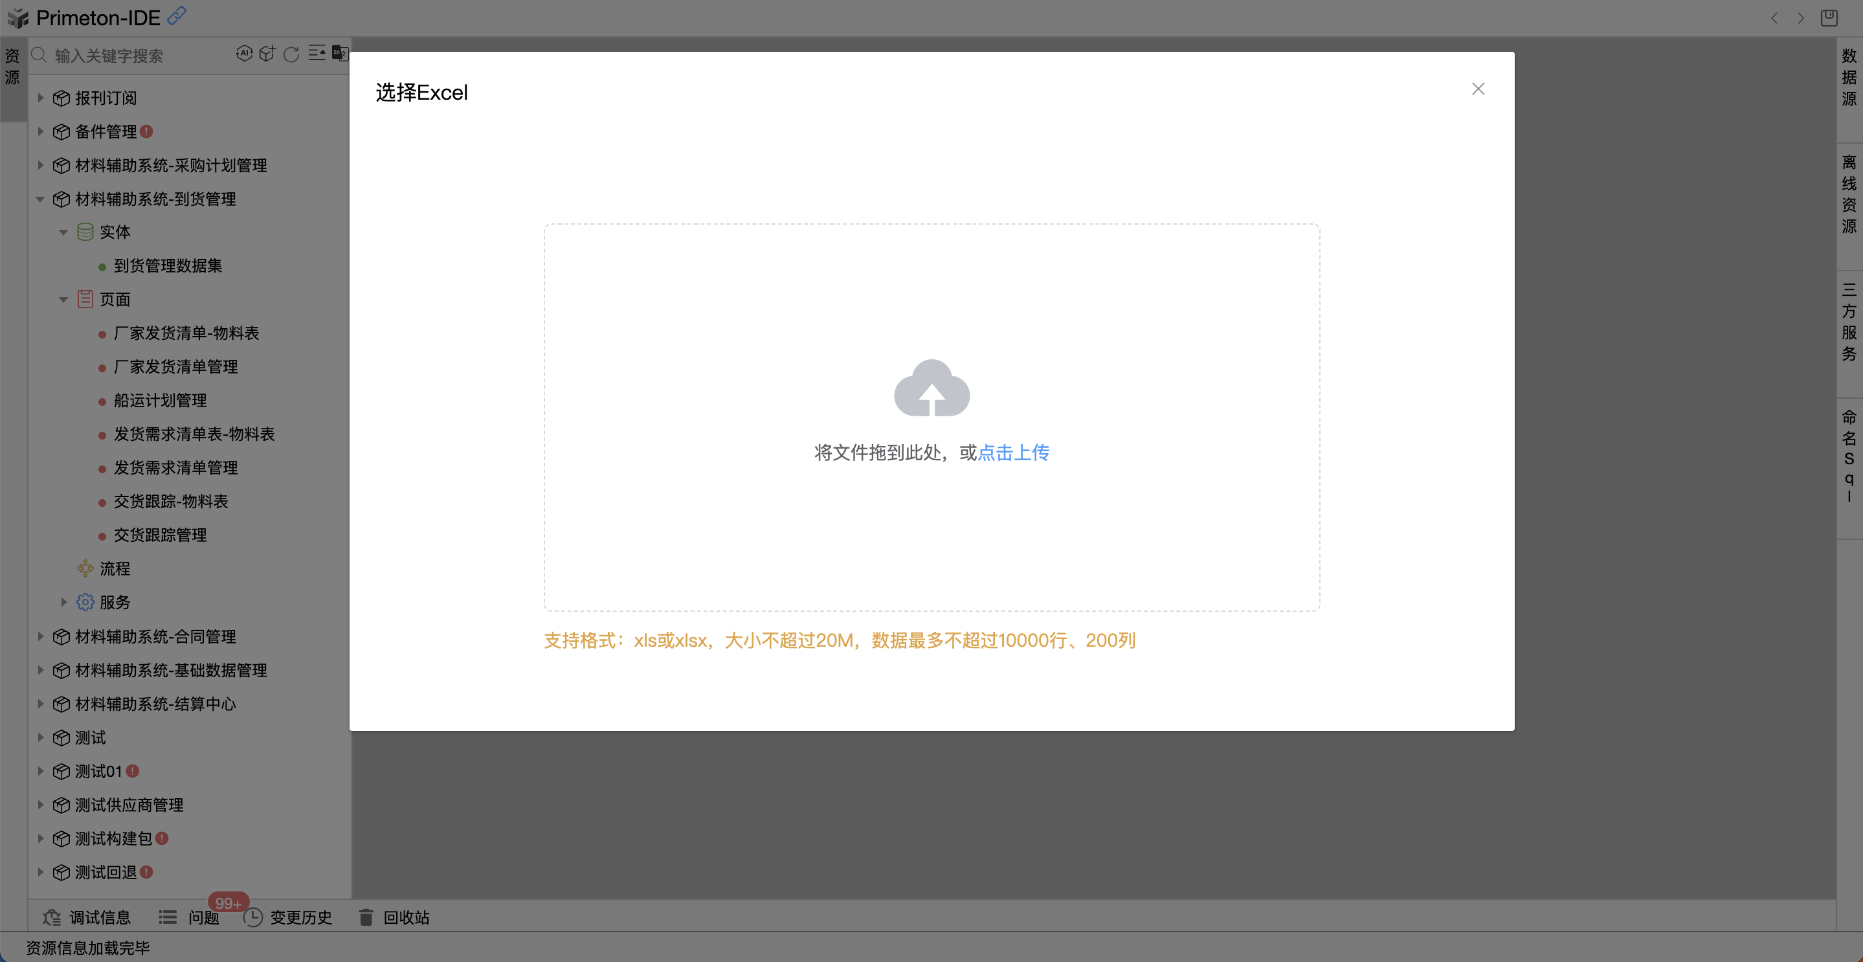This screenshot has width=1863, height=962.
Task: Click the link icon beside Primeton-IDE title
Action: [x=177, y=16]
